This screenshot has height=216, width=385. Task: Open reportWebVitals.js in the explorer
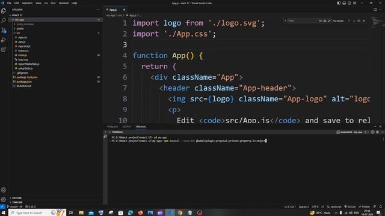[55, 64]
